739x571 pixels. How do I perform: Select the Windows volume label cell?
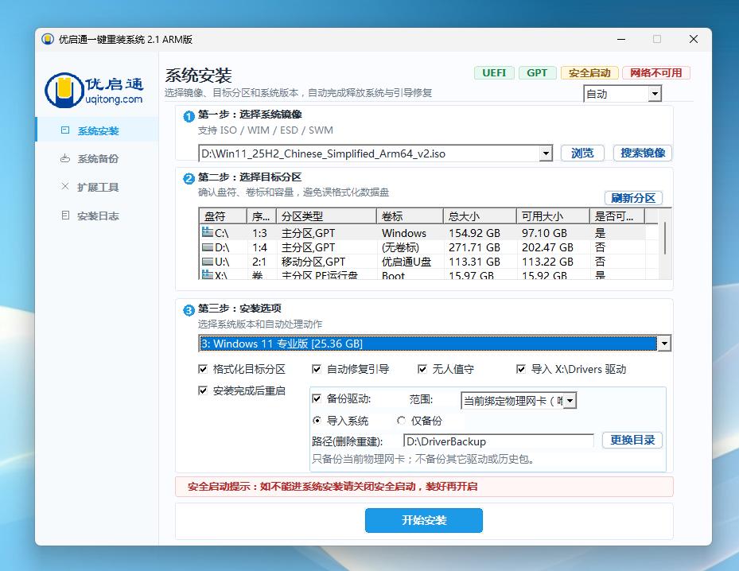click(x=404, y=233)
